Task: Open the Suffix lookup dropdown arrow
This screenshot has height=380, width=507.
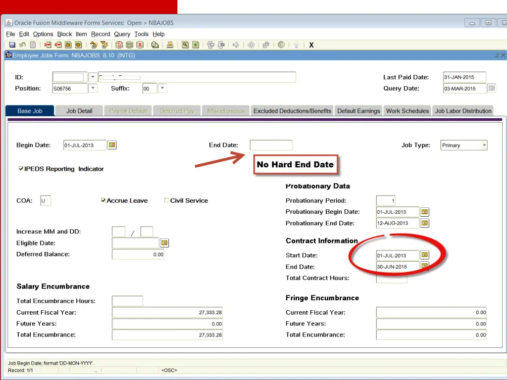Action: pyautogui.click(x=162, y=88)
